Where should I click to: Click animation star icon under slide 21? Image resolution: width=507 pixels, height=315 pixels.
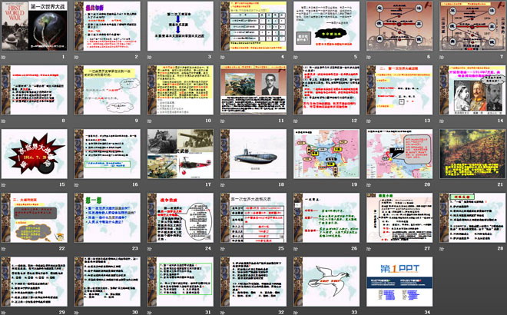[442, 185]
